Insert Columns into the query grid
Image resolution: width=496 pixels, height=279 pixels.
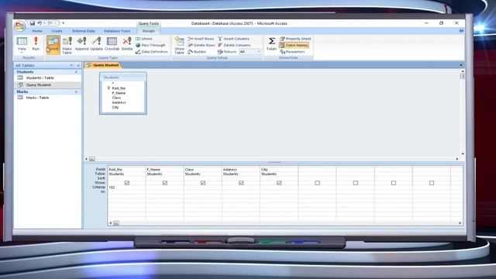(x=234, y=39)
